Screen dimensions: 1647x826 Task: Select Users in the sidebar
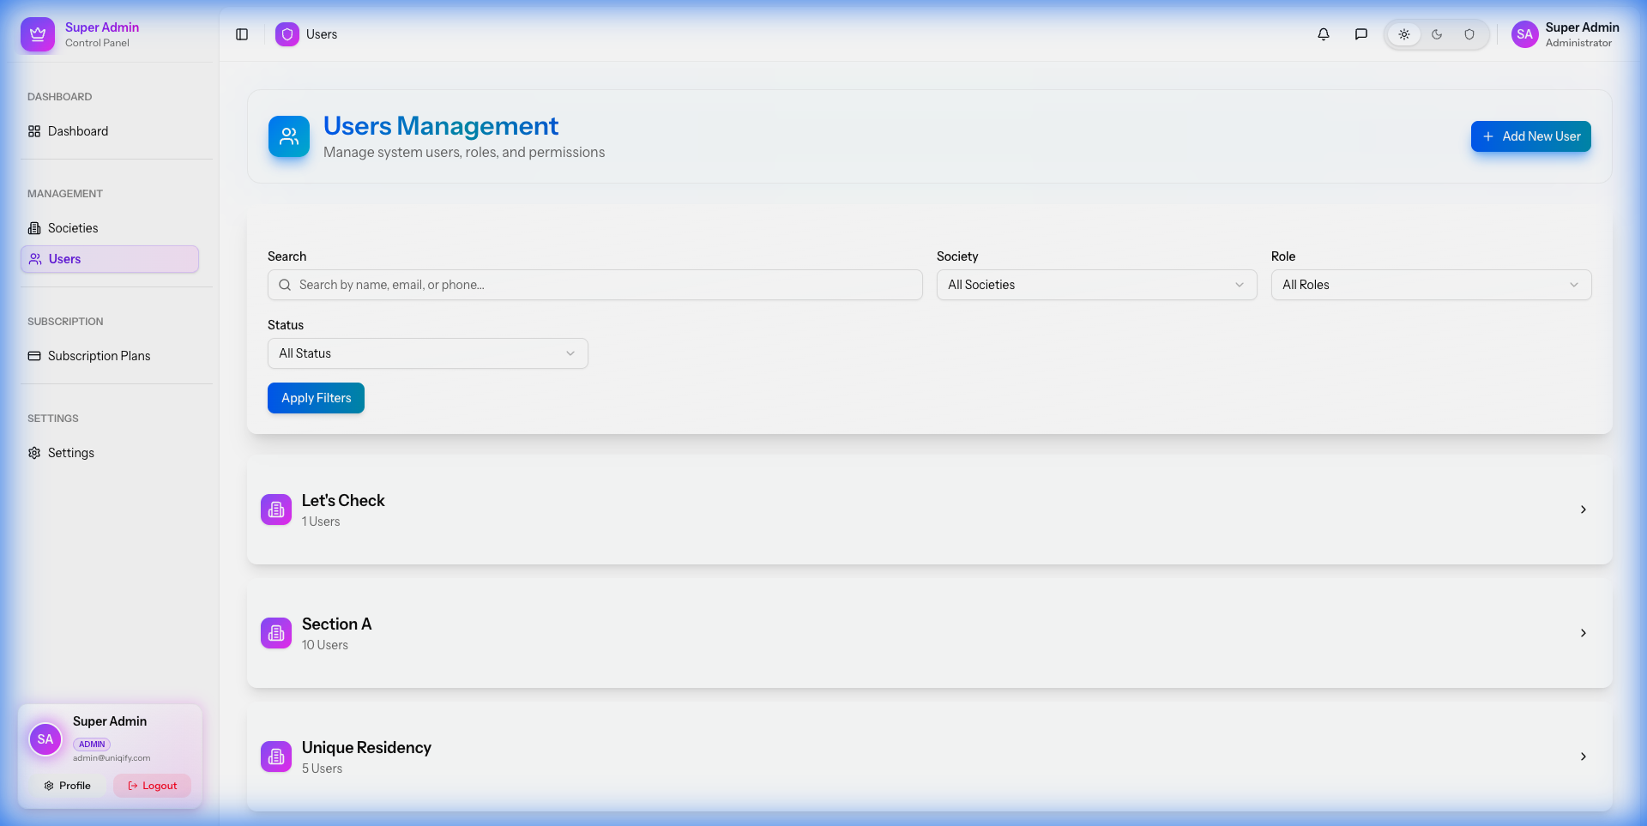[x=110, y=259]
